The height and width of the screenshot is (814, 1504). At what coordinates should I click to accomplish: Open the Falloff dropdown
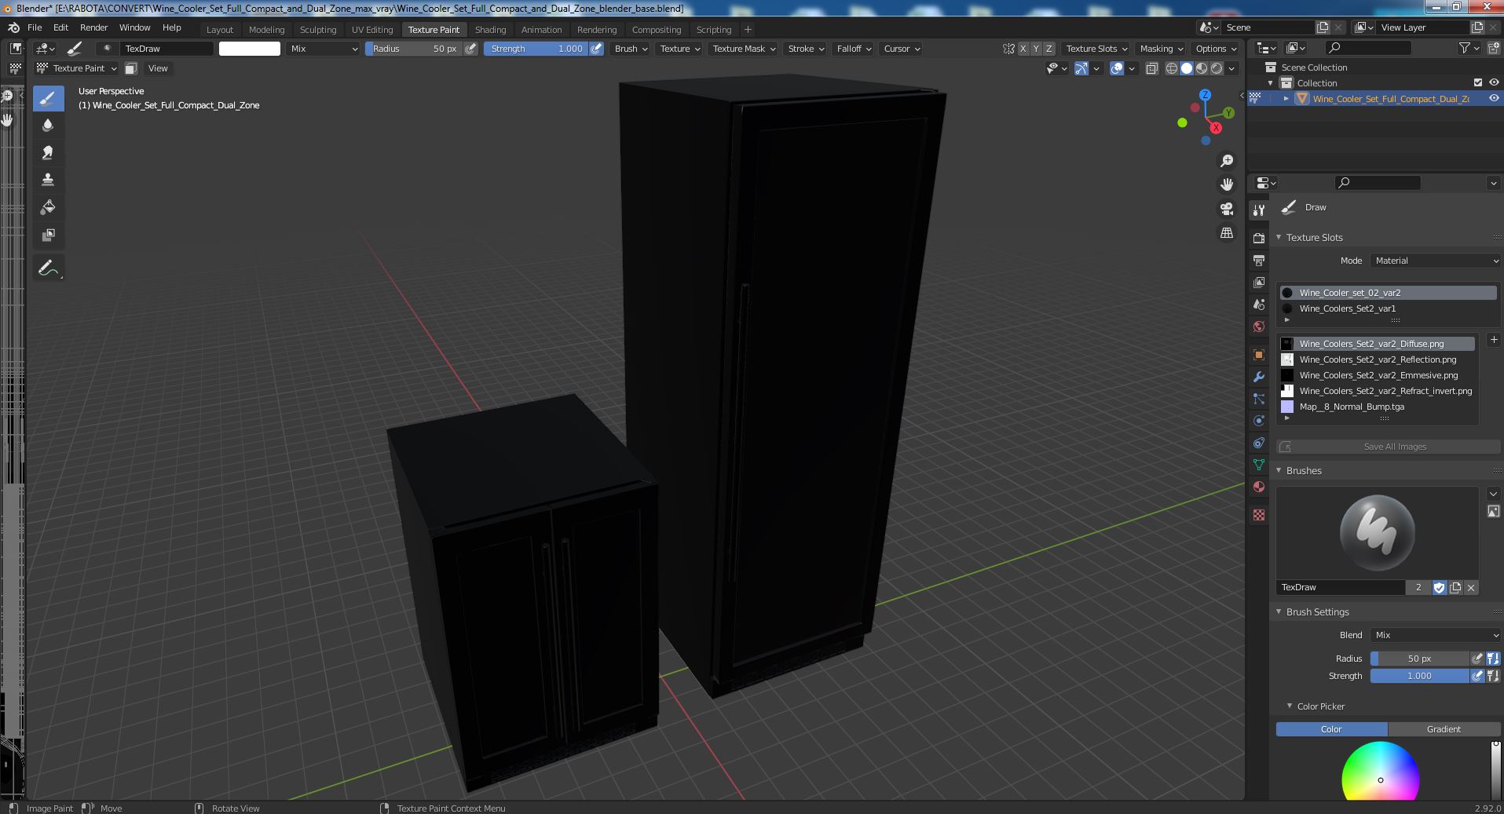pyautogui.click(x=854, y=49)
